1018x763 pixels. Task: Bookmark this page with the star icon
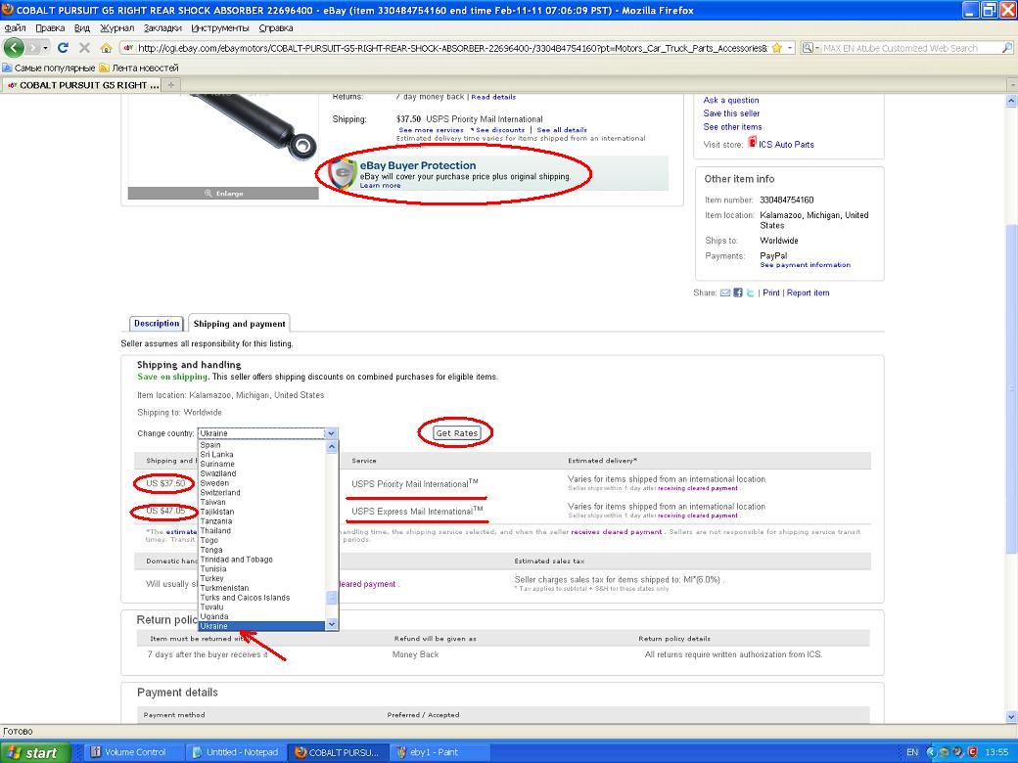coord(776,48)
